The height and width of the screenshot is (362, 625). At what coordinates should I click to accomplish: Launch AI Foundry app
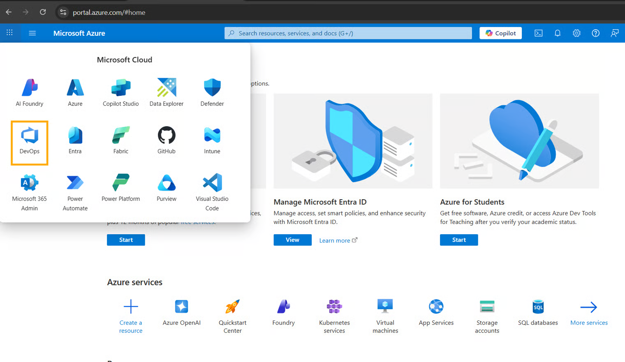[30, 92]
